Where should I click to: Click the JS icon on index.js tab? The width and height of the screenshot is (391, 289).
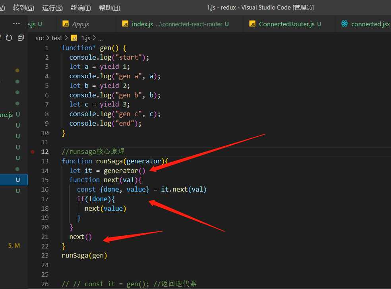click(x=125, y=24)
